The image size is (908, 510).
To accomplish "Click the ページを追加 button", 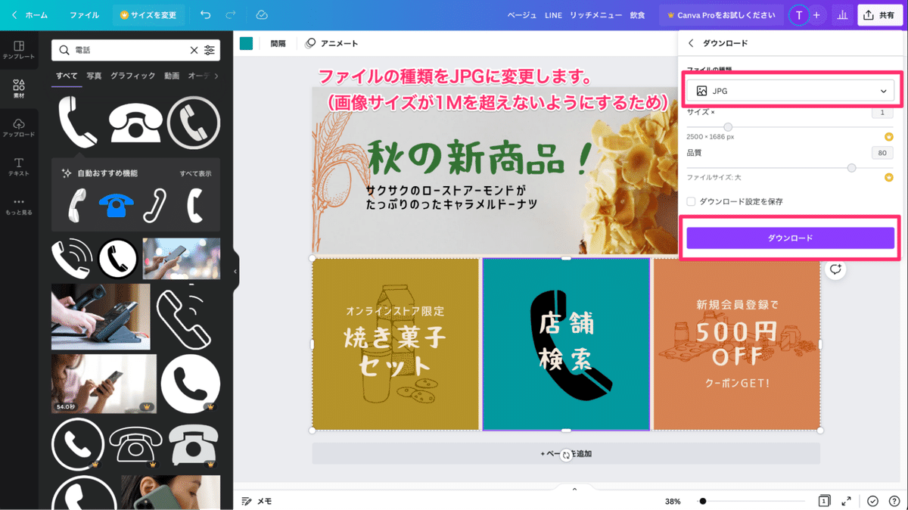I will tap(566, 454).
